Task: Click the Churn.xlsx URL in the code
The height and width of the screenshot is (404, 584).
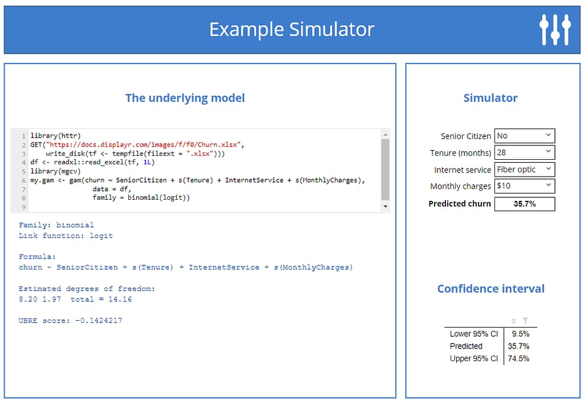Action: coord(146,145)
